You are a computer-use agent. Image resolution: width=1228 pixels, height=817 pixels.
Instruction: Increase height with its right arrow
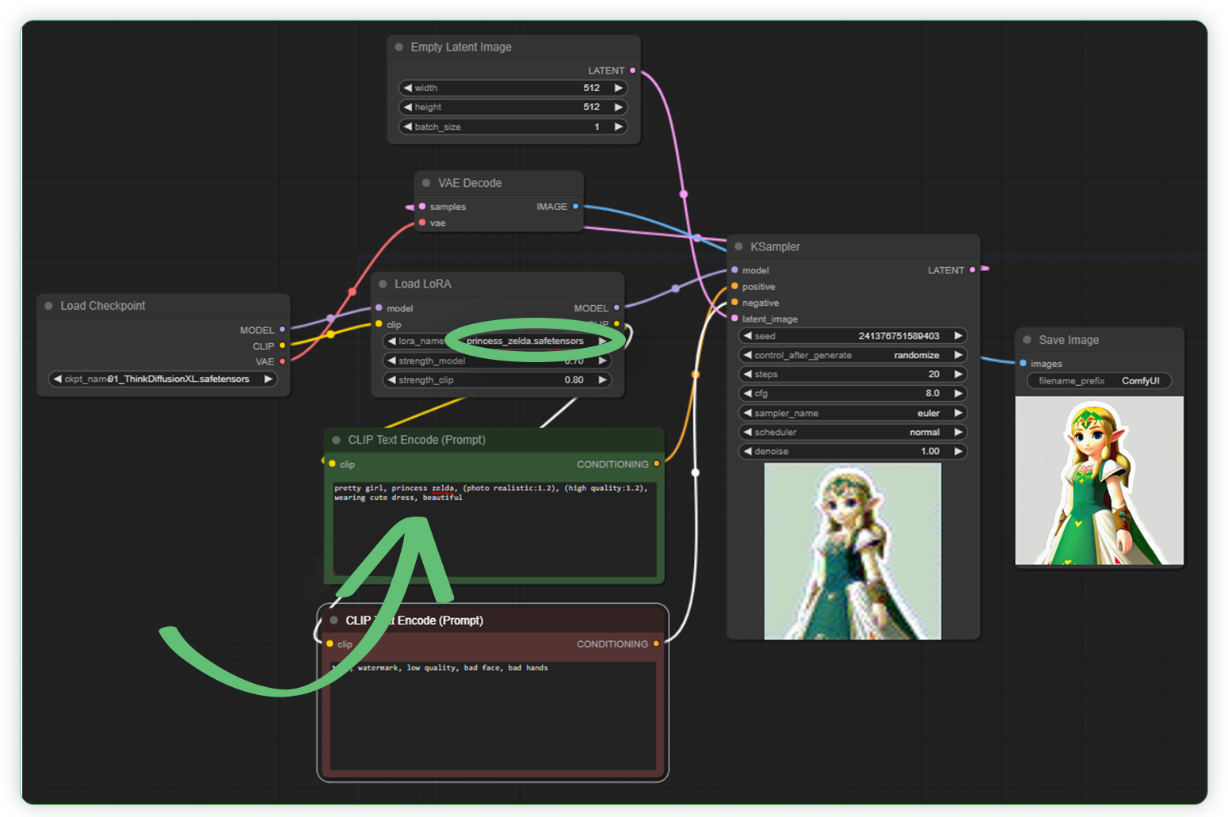pos(619,107)
